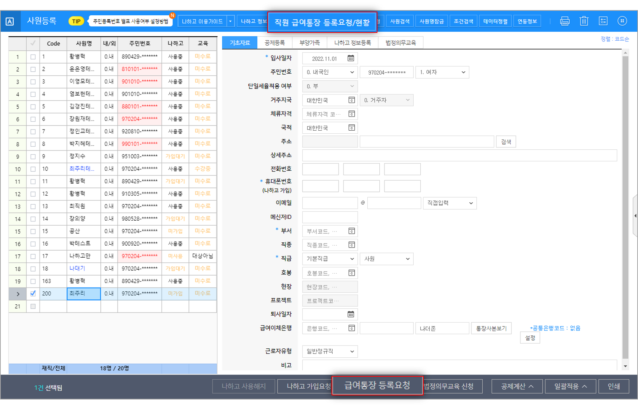Screen dimensions: 638x407
Task: Click the 나하고 가입요청 button
Action: coord(305,386)
